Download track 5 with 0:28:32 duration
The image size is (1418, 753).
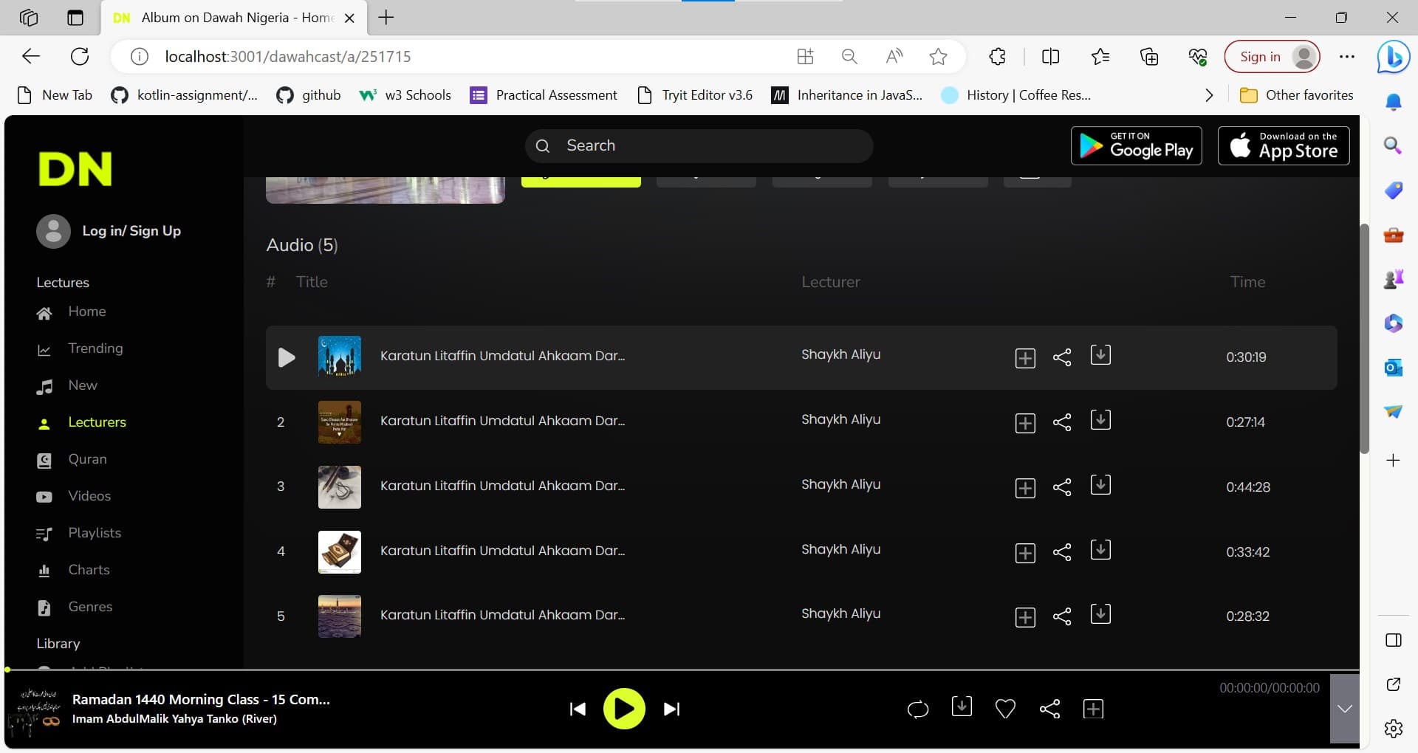pyautogui.click(x=1100, y=615)
